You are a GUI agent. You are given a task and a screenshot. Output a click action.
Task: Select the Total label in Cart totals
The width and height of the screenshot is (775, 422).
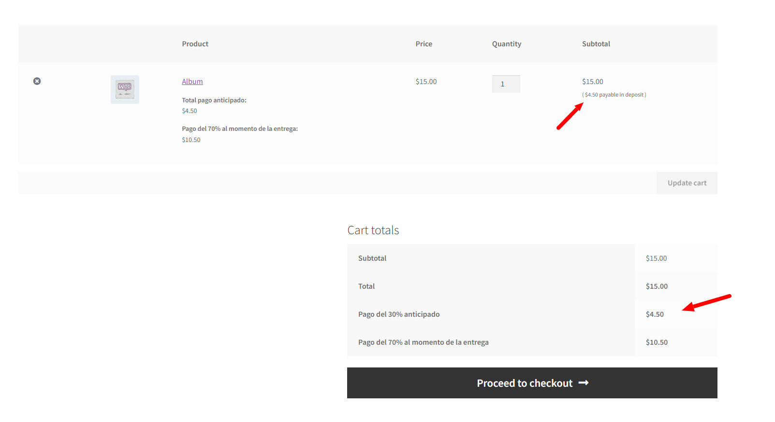click(366, 286)
